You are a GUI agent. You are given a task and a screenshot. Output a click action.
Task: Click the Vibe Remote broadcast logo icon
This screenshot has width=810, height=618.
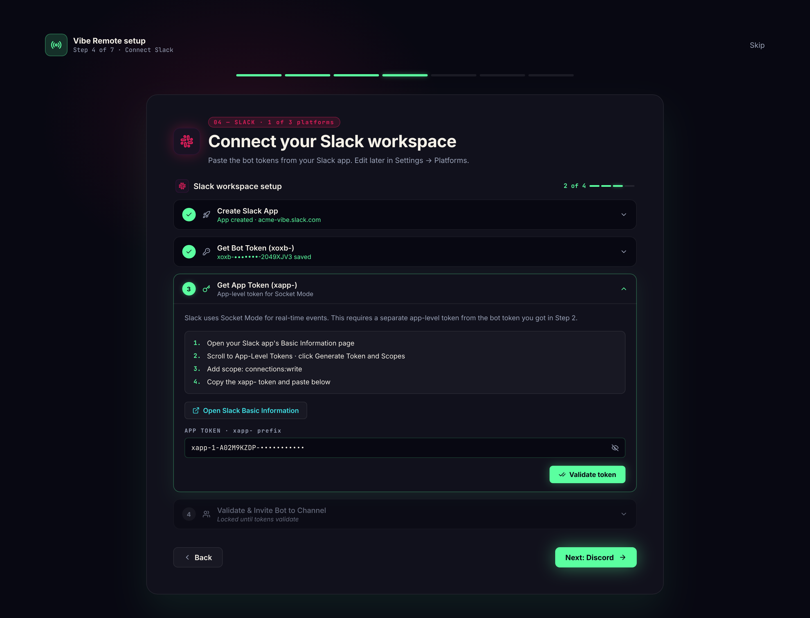(56, 45)
